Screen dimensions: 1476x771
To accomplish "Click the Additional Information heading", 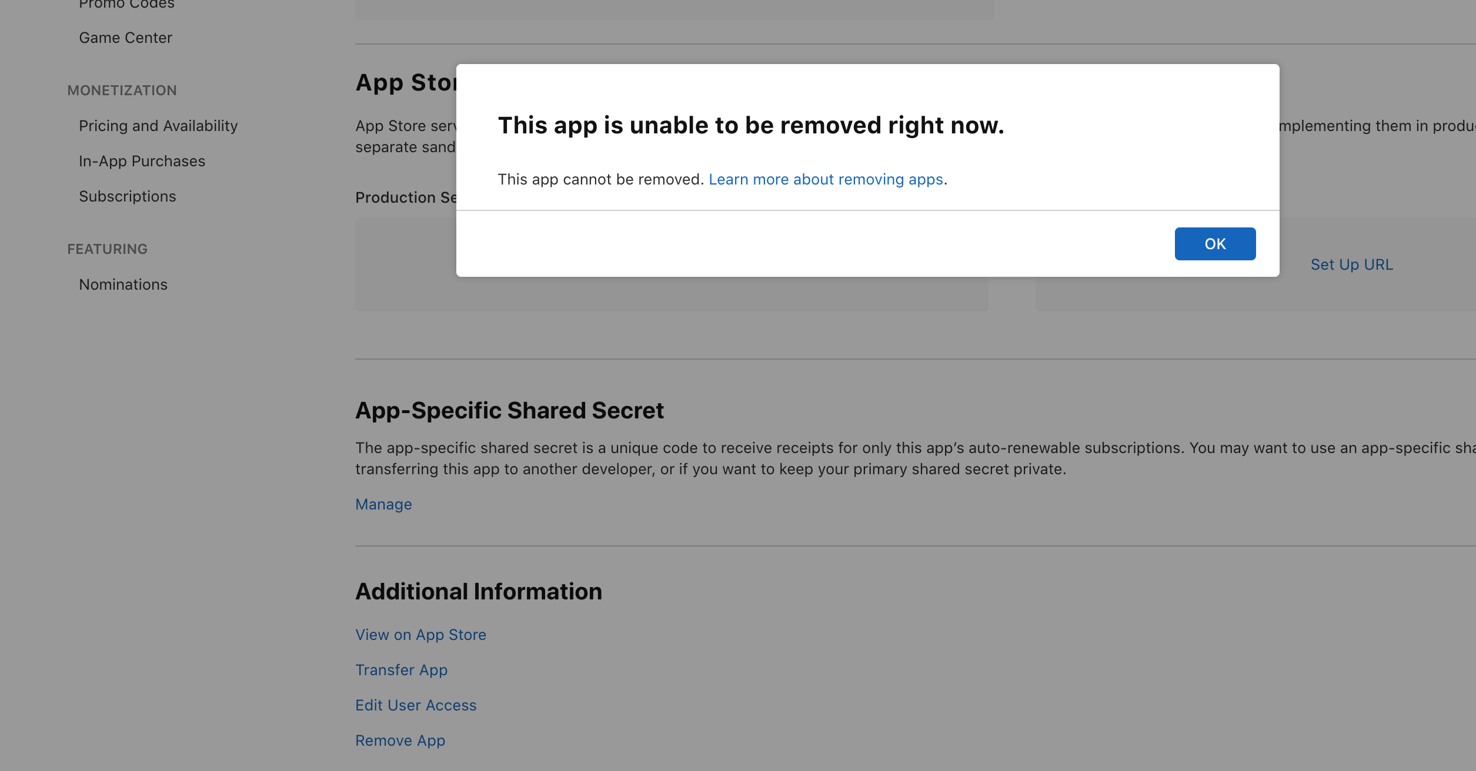I will coord(479,591).
